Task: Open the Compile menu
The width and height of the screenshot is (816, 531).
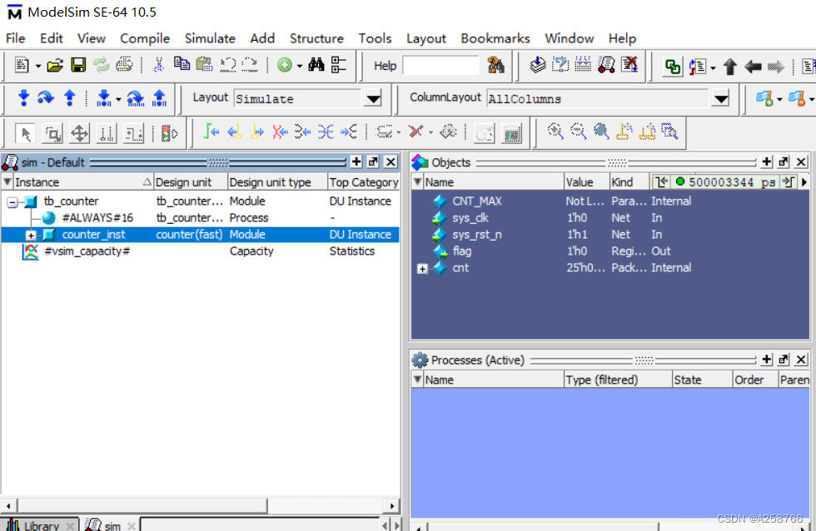Action: coord(145,38)
